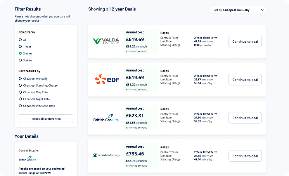Click the 42.00 pence/day standing charge

pyautogui.click(x=203, y=159)
